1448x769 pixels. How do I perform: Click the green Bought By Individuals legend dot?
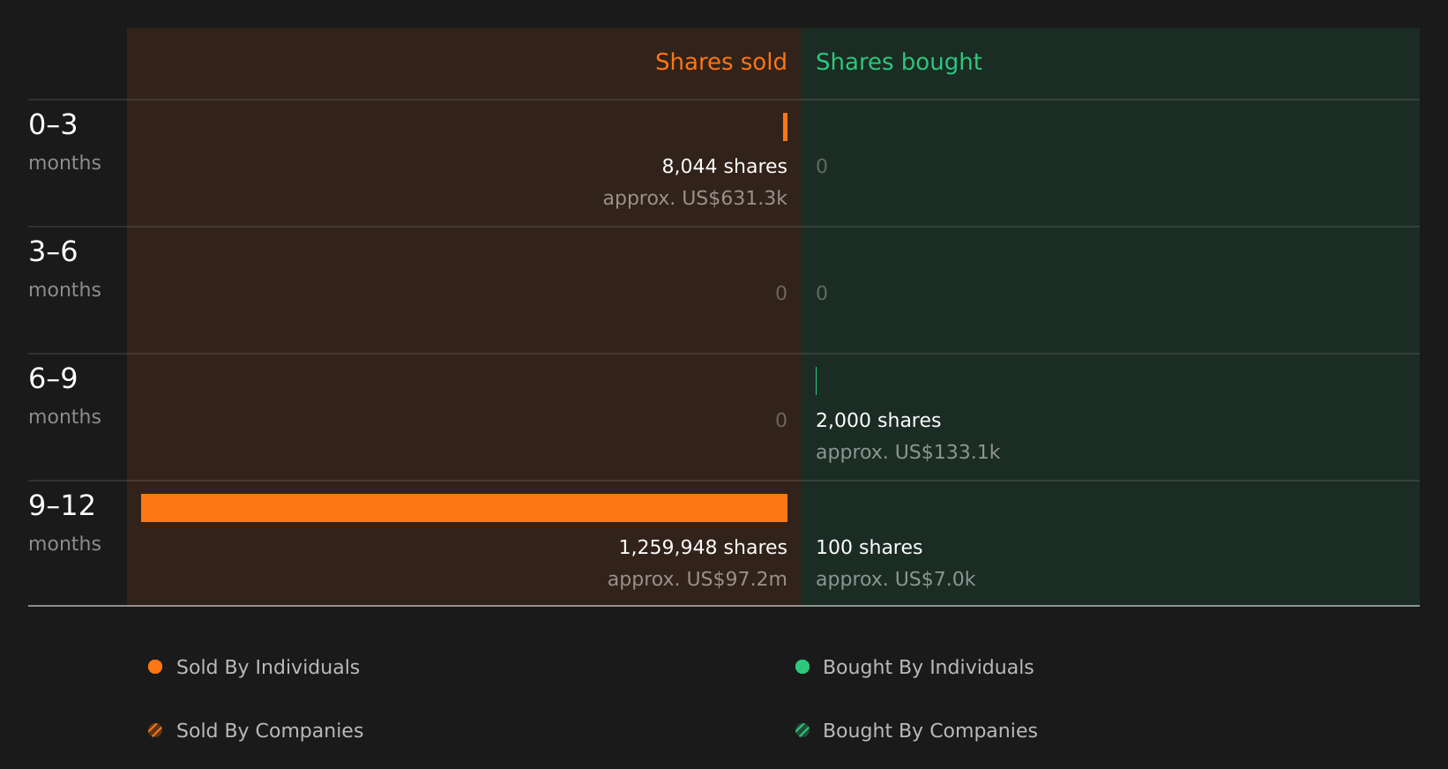(x=802, y=667)
